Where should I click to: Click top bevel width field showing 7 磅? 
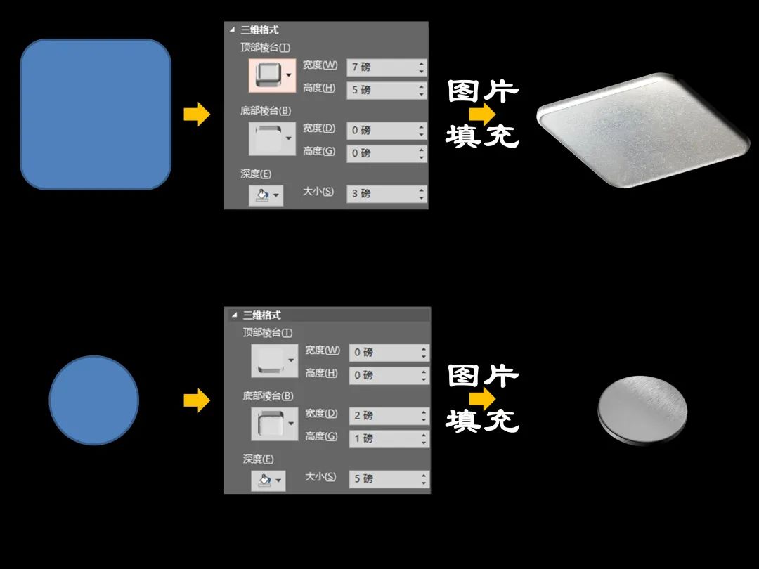click(387, 67)
